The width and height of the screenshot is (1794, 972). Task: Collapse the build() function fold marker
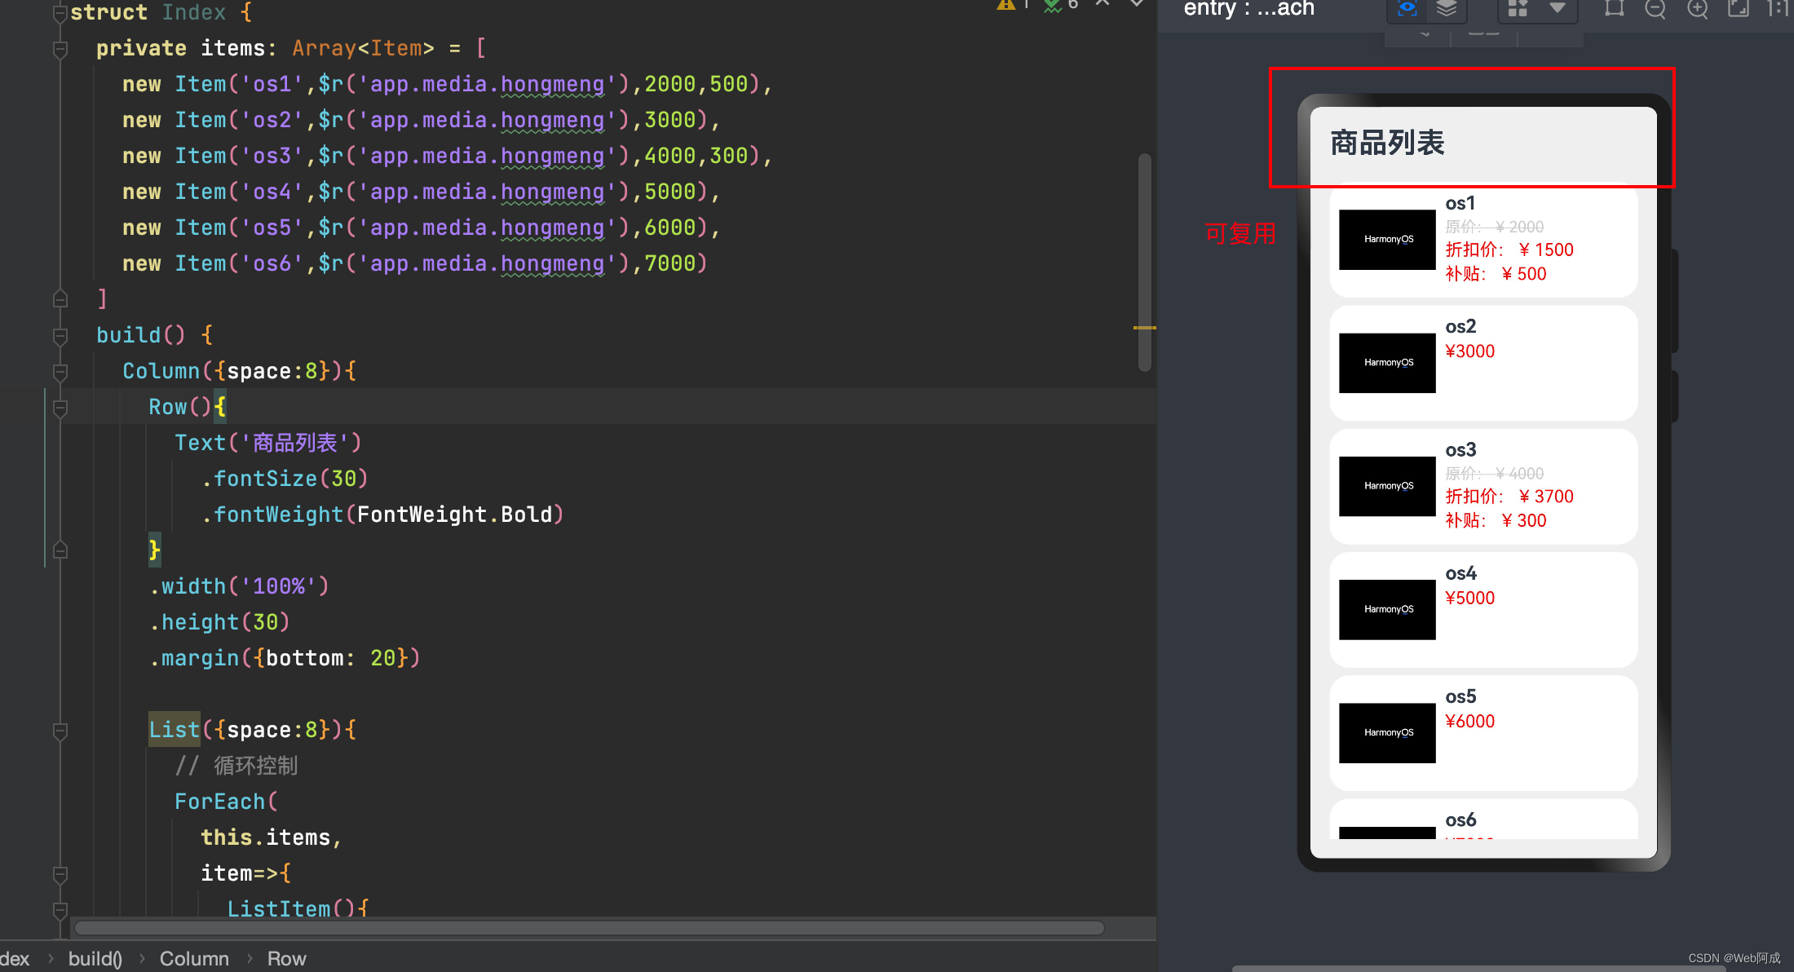click(60, 335)
